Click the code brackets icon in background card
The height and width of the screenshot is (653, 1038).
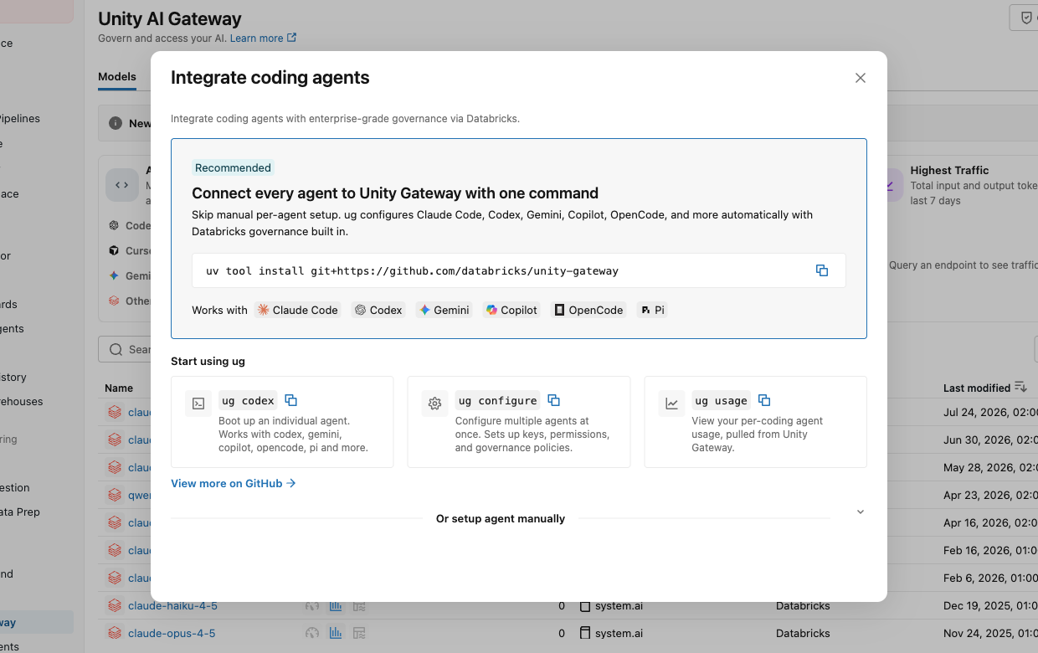pos(122,185)
